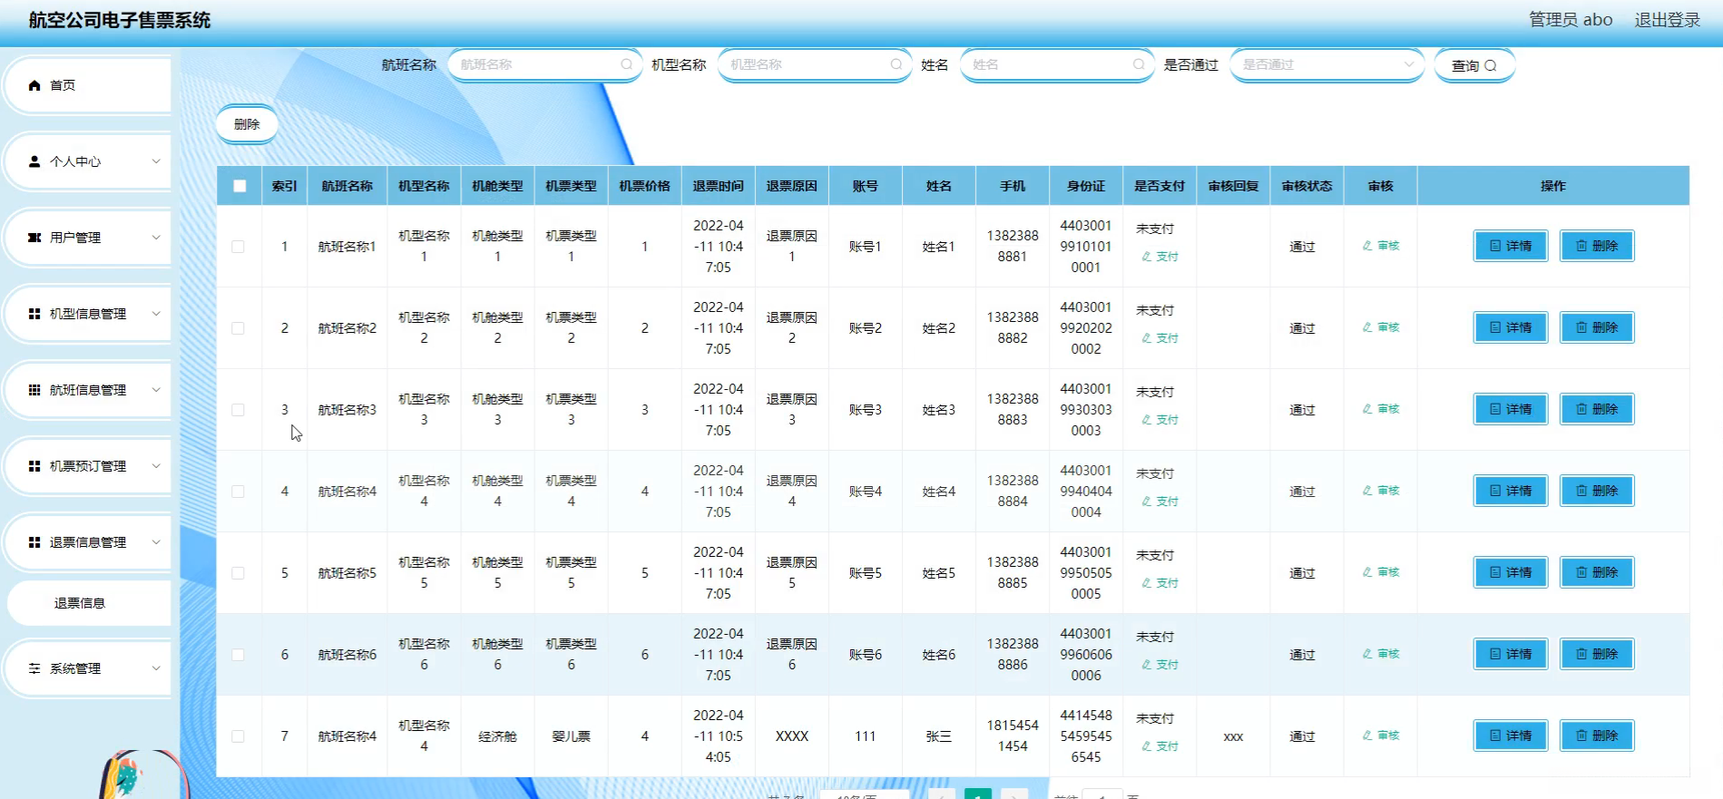Click the 机票预订管理 grid icon
The image size is (1723, 799).
coord(34,466)
